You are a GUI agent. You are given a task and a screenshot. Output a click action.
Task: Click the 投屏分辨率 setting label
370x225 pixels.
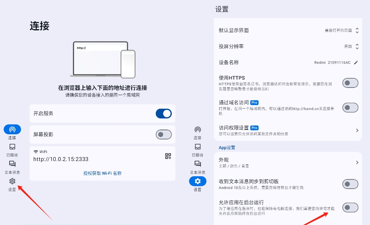pyautogui.click(x=231, y=46)
